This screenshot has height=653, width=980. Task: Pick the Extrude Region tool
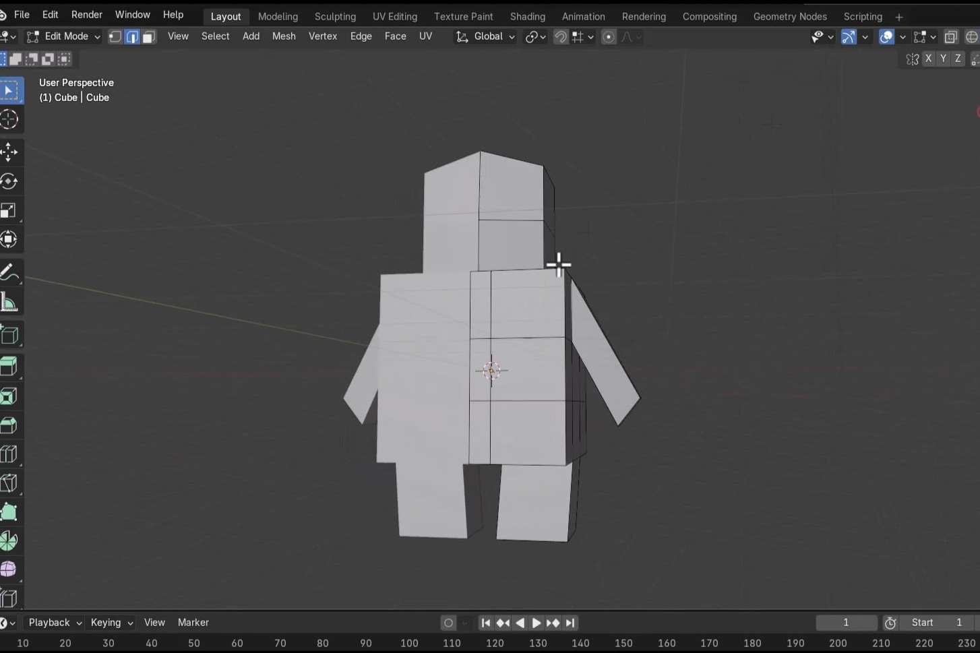click(9, 367)
